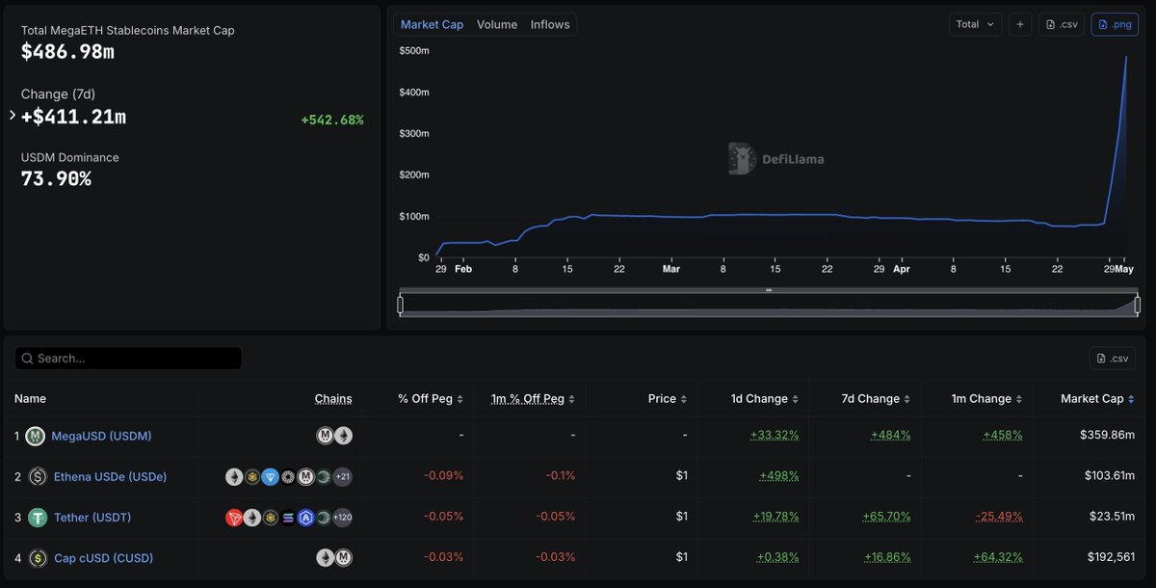Export the chart with the .png button
This screenshot has height=588, width=1156.
[1115, 24]
